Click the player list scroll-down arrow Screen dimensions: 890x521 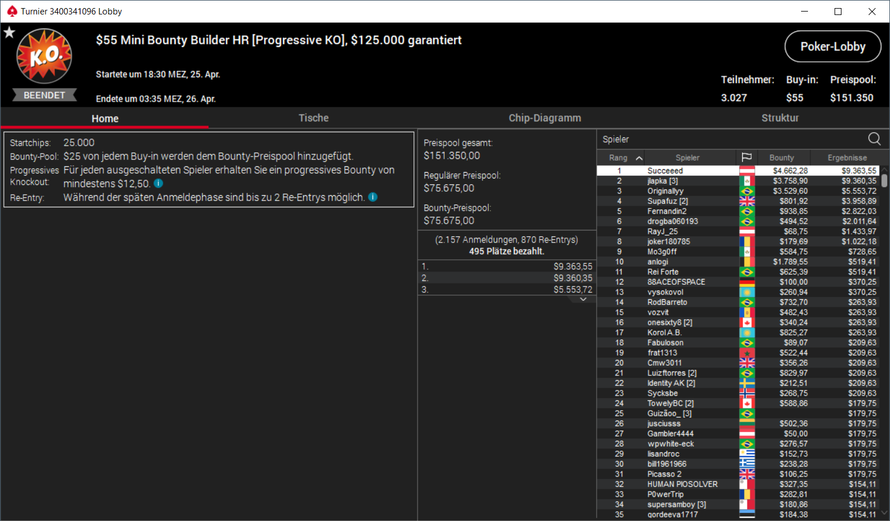click(x=884, y=513)
